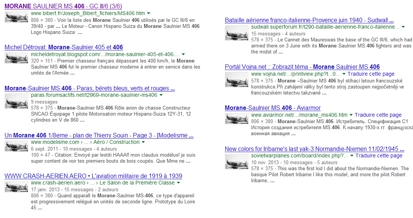Click the plane thumbnail of the Michel Détroyat result
Screen dimensions: 413x218
tap(16, 58)
